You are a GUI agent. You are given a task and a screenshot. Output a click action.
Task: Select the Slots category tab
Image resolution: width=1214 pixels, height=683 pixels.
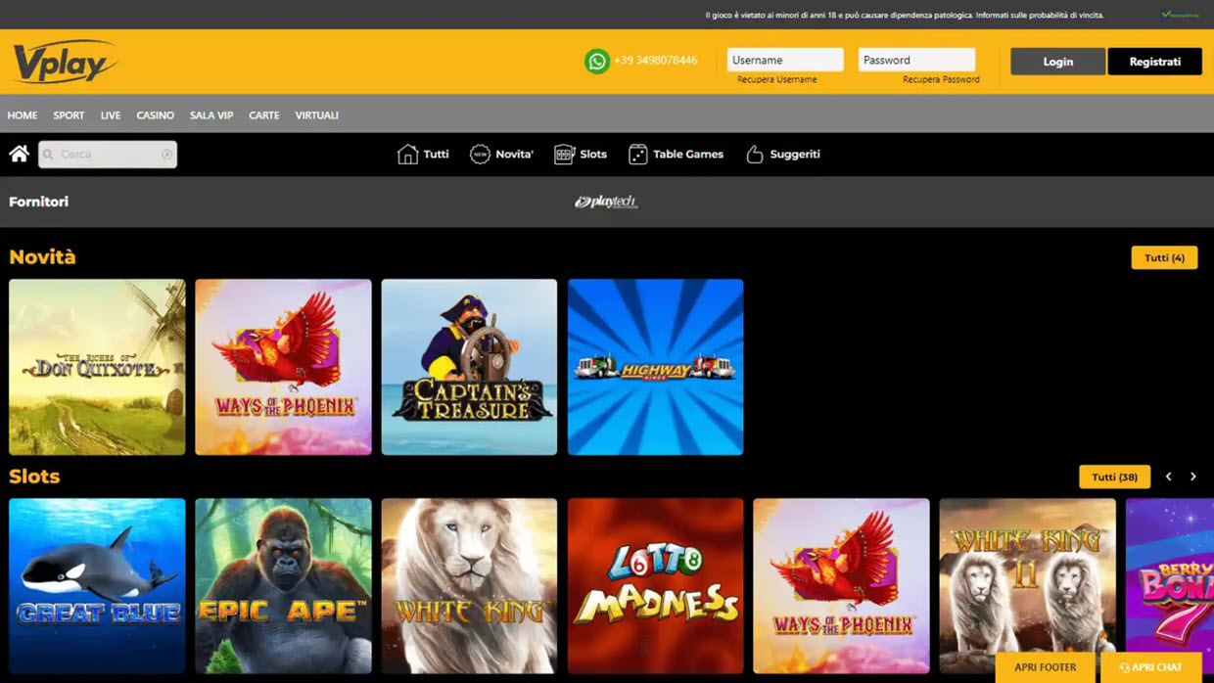(x=581, y=154)
